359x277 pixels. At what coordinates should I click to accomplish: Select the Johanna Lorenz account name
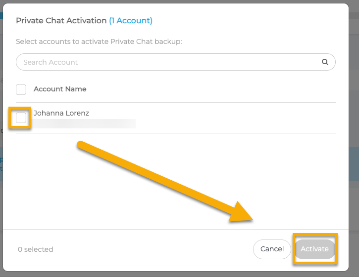tap(61, 113)
